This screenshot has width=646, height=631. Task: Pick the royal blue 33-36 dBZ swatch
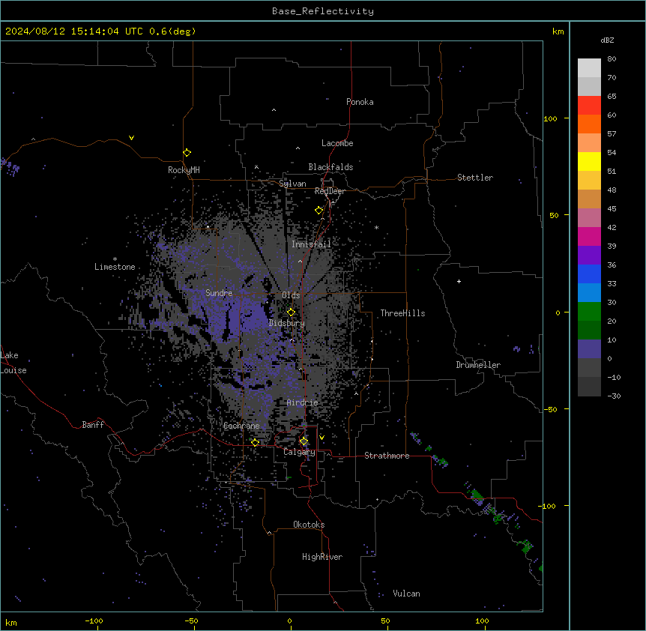point(589,274)
